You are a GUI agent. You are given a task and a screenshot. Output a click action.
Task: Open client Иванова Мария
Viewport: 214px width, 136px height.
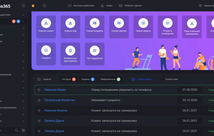pyautogui.click(x=55, y=90)
